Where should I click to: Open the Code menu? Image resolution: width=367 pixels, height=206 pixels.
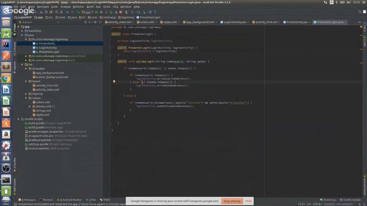(54, 7)
